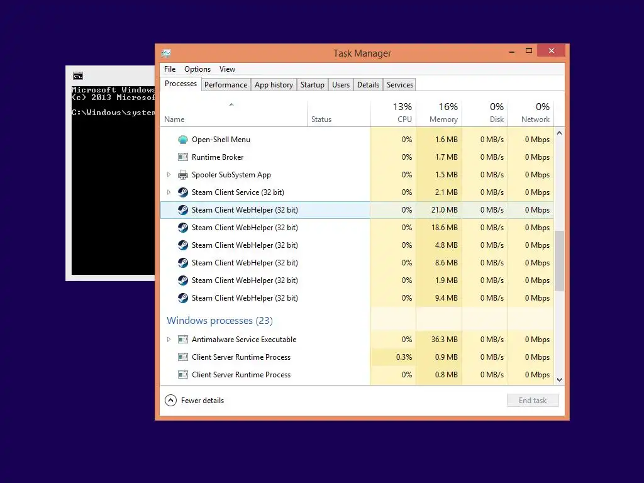The image size is (644, 483).
Task: Expand the Steam Client Service row
Action: [x=169, y=192]
